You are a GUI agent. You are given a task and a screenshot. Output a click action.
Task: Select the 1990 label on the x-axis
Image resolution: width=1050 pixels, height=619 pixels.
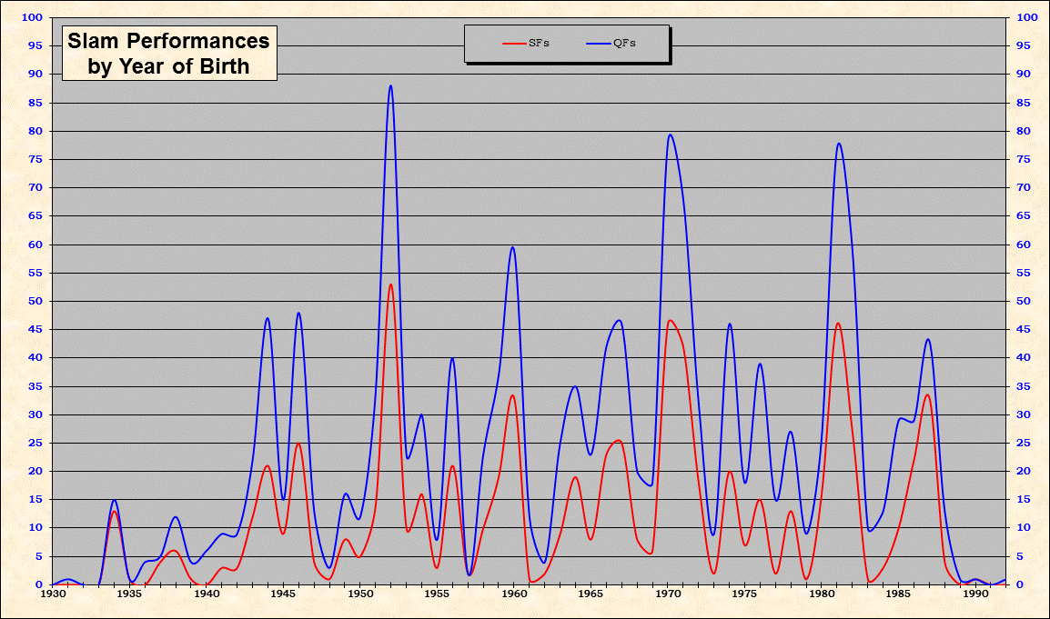[x=975, y=594]
